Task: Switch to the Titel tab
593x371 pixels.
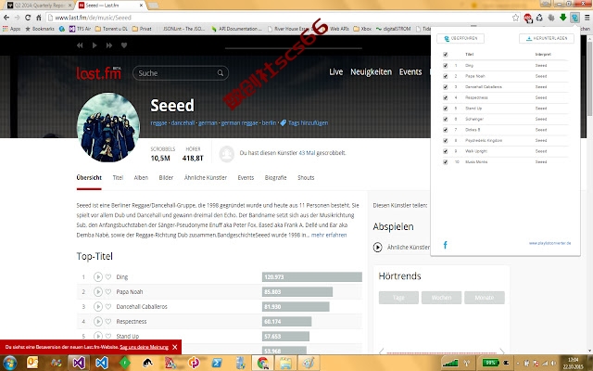Action: click(x=118, y=177)
